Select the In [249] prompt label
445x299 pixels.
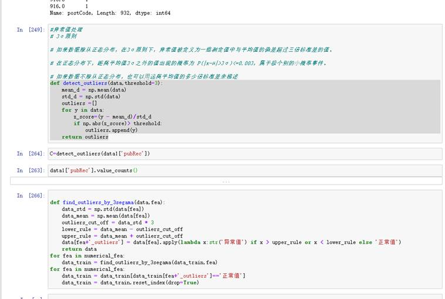[30, 29]
